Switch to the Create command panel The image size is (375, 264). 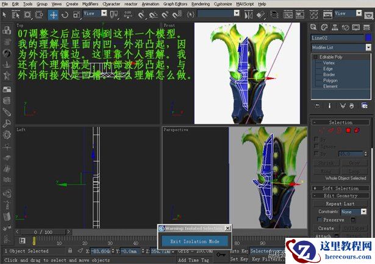pyautogui.click(x=313, y=27)
